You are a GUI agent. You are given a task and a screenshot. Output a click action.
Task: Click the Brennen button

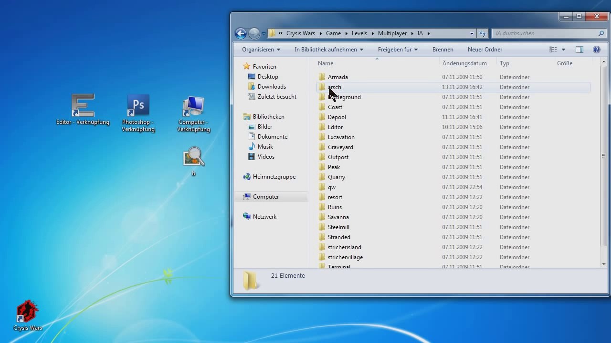coord(442,50)
